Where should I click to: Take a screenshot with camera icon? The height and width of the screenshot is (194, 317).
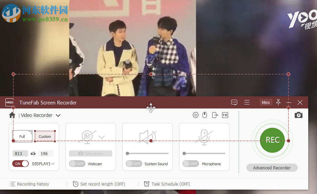(x=298, y=115)
